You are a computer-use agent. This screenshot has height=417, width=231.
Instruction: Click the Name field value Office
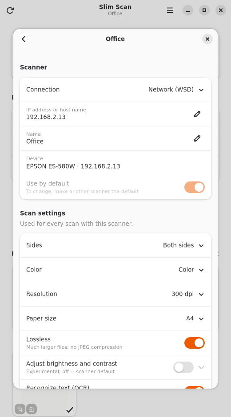(35, 141)
